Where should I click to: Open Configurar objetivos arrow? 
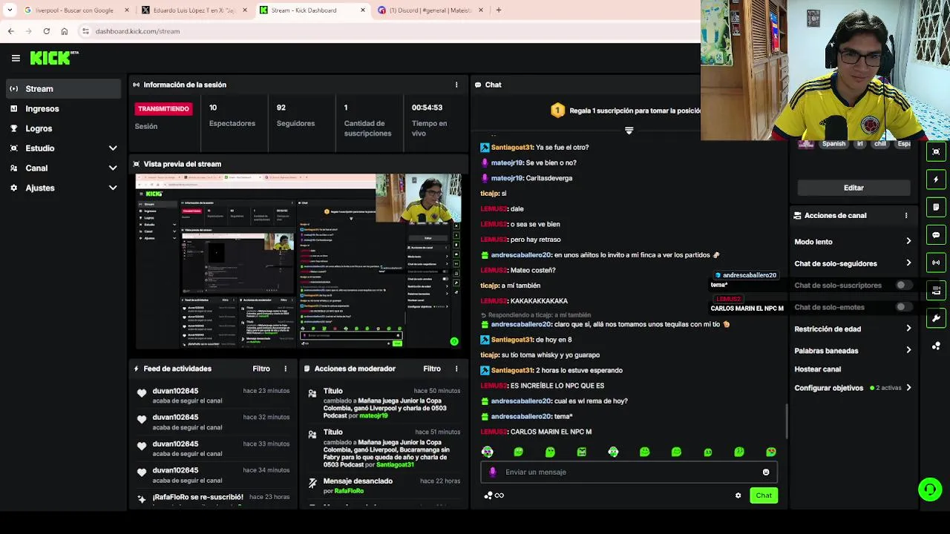coord(908,388)
